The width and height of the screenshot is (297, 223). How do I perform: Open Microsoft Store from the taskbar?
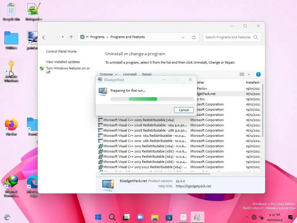click(x=169, y=217)
